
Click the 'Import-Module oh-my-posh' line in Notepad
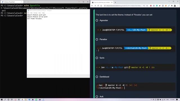(x=37, y=17)
